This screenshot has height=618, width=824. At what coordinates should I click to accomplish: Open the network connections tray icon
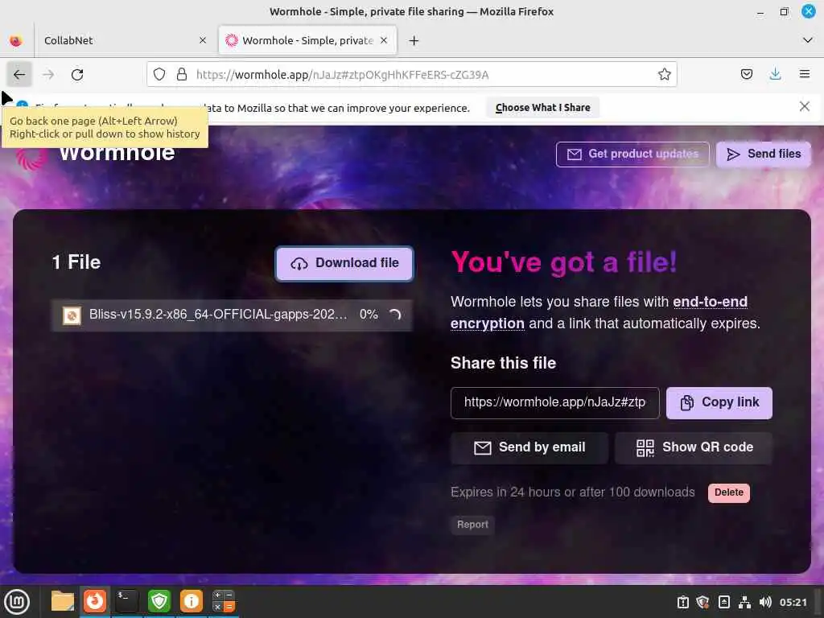click(744, 602)
